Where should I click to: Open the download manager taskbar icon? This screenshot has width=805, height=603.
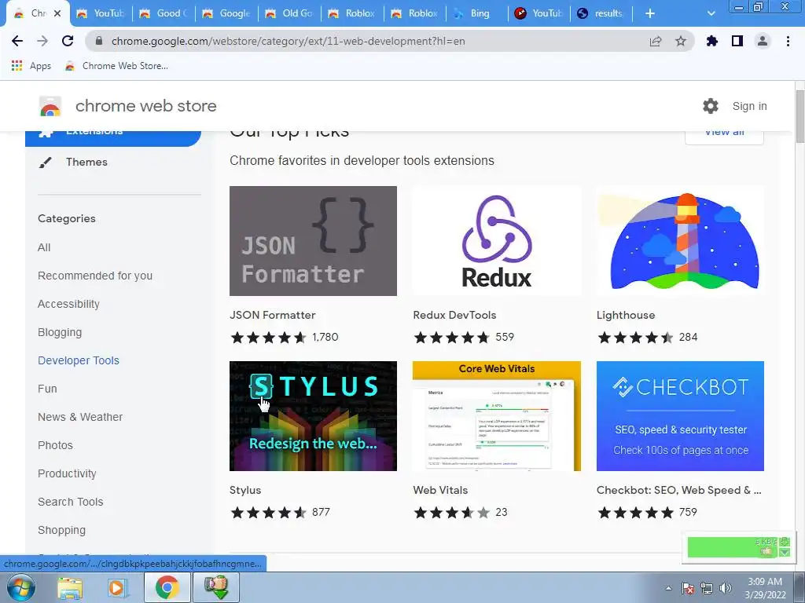point(216,587)
